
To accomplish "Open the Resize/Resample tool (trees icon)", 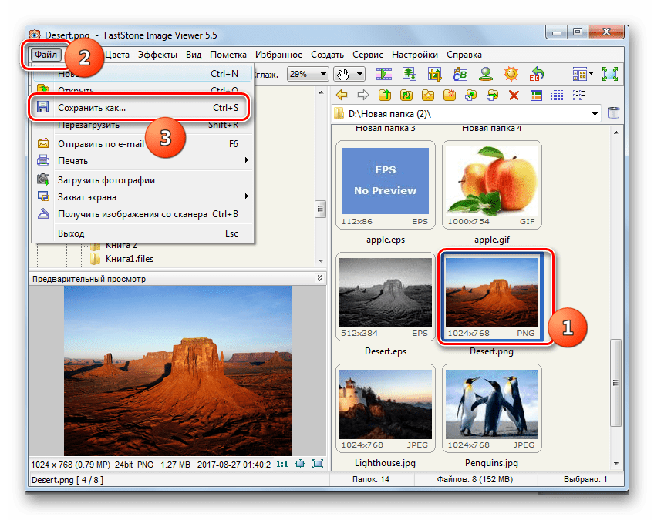I will point(410,74).
